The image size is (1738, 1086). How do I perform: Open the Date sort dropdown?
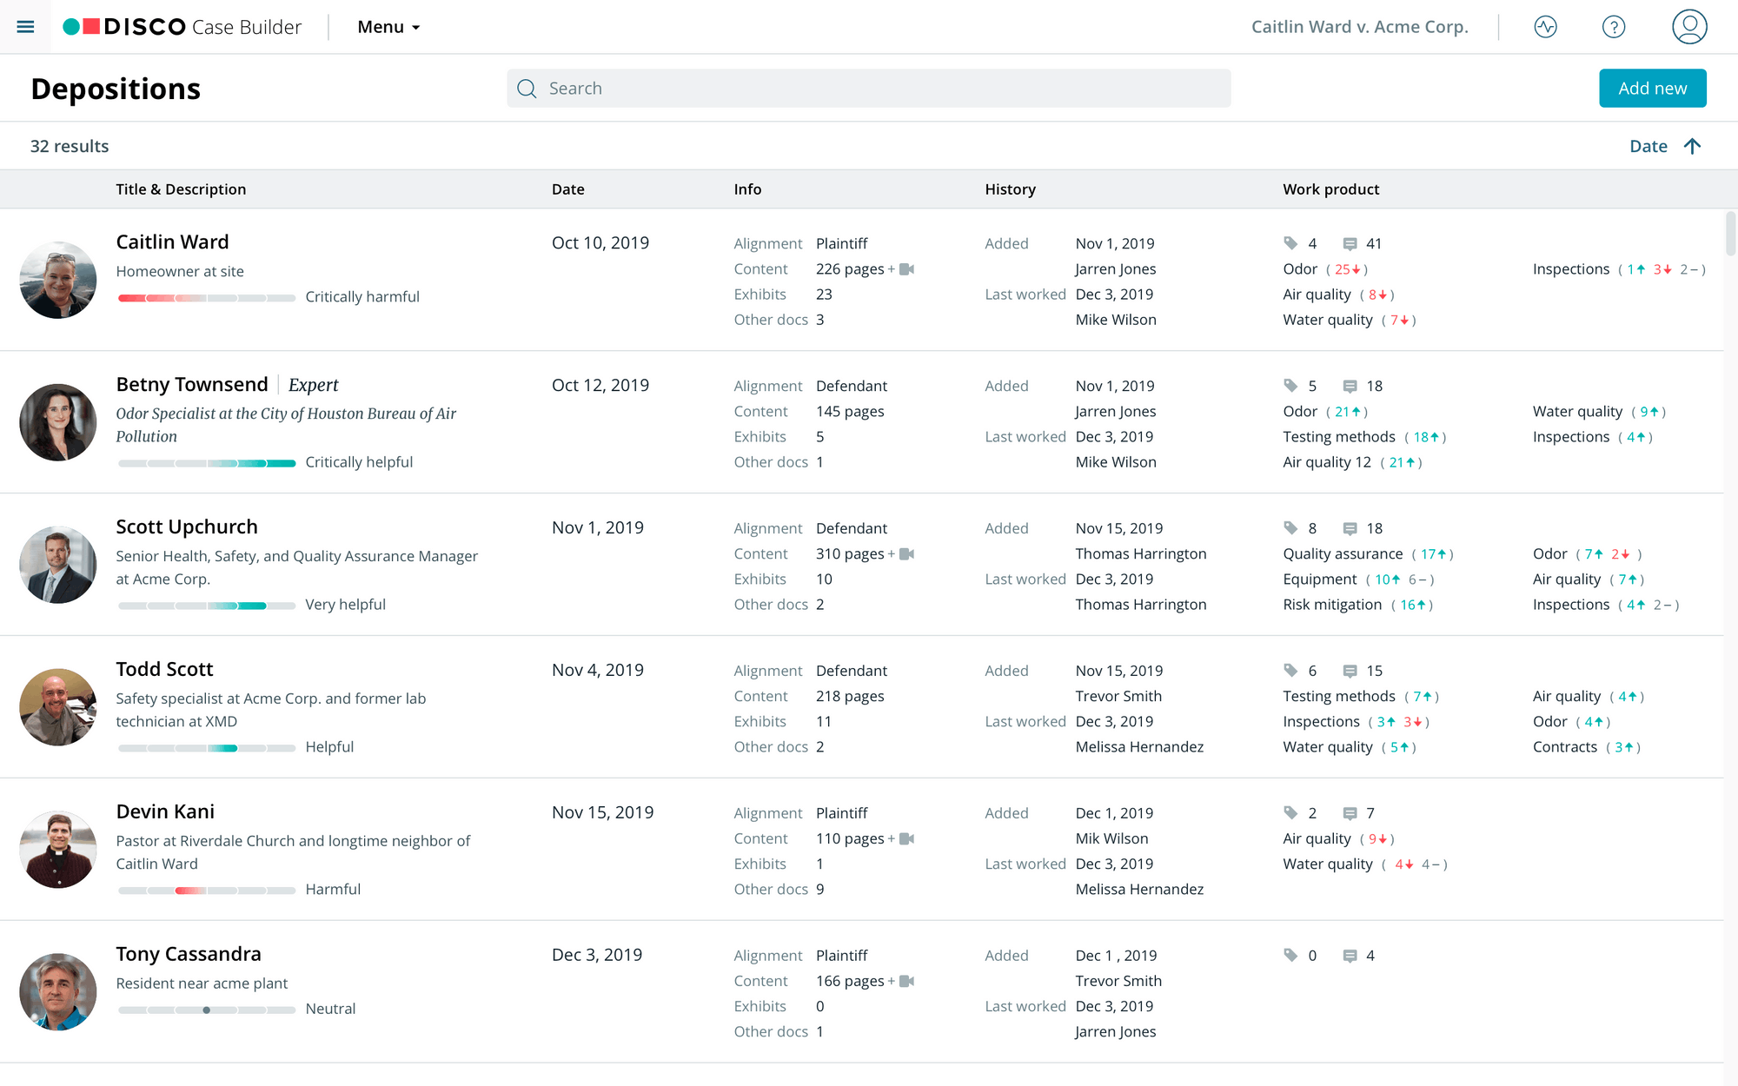[1648, 146]
